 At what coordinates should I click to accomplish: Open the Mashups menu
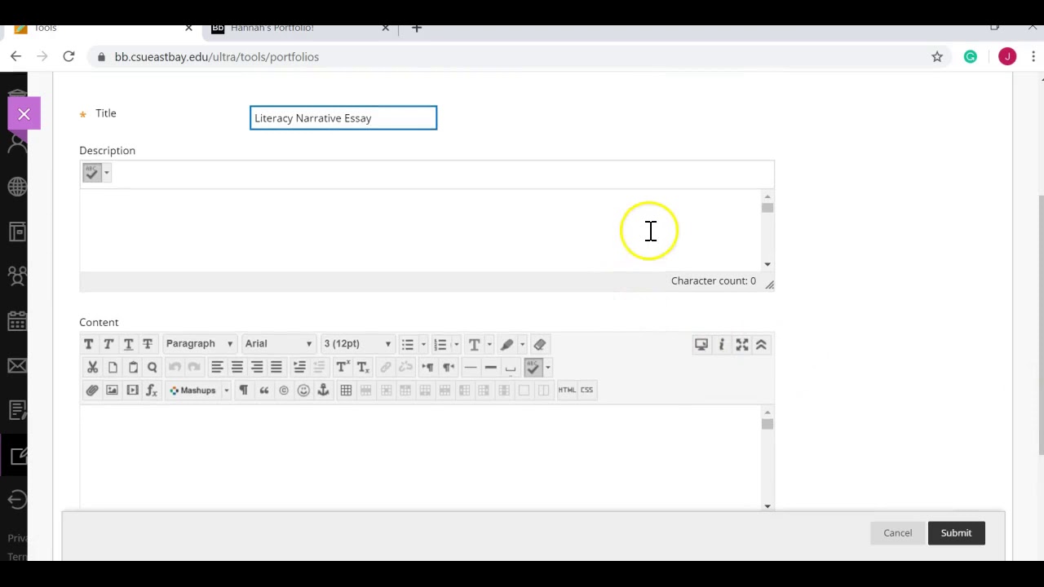(199, 391)
